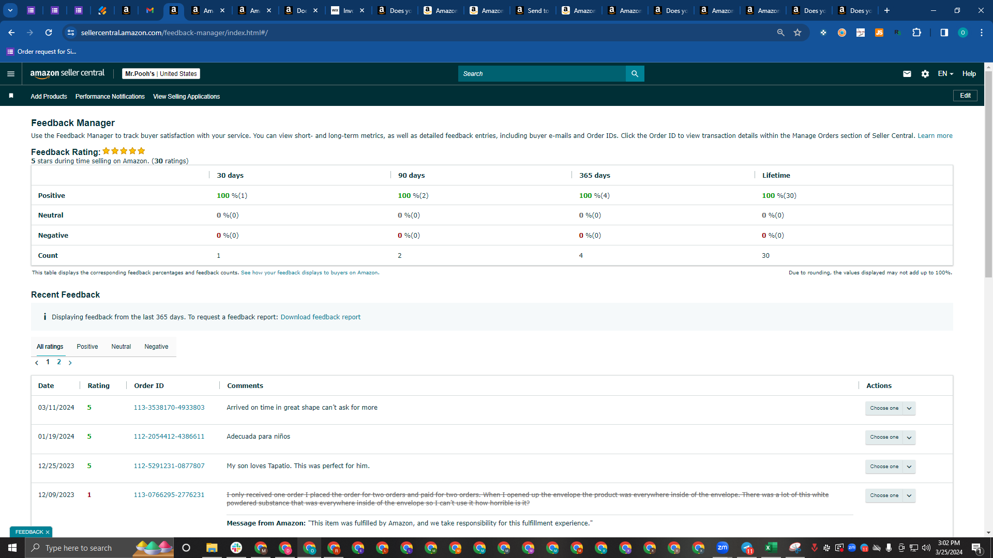Click in the Seller Central search field

click(x=542, y=74)
